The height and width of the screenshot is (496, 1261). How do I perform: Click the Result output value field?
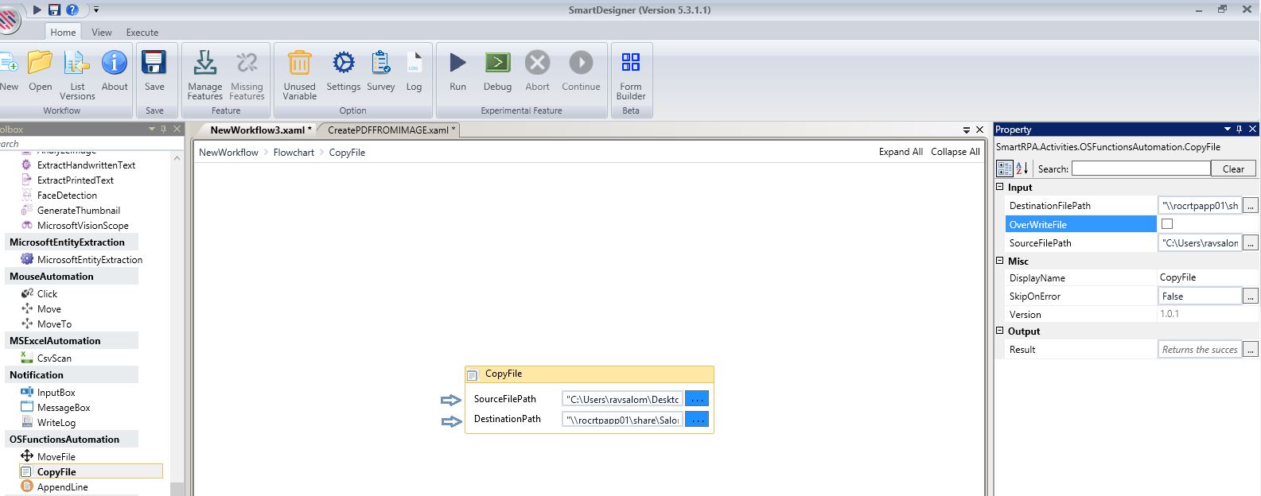pyautogui.click(x=1200, y=349)
